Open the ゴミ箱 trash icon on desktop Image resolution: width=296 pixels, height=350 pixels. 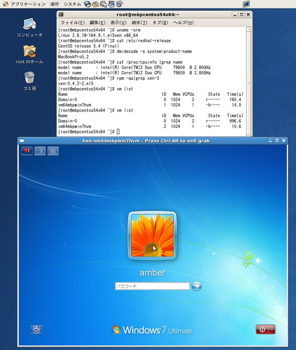click(x=30, y=81)
